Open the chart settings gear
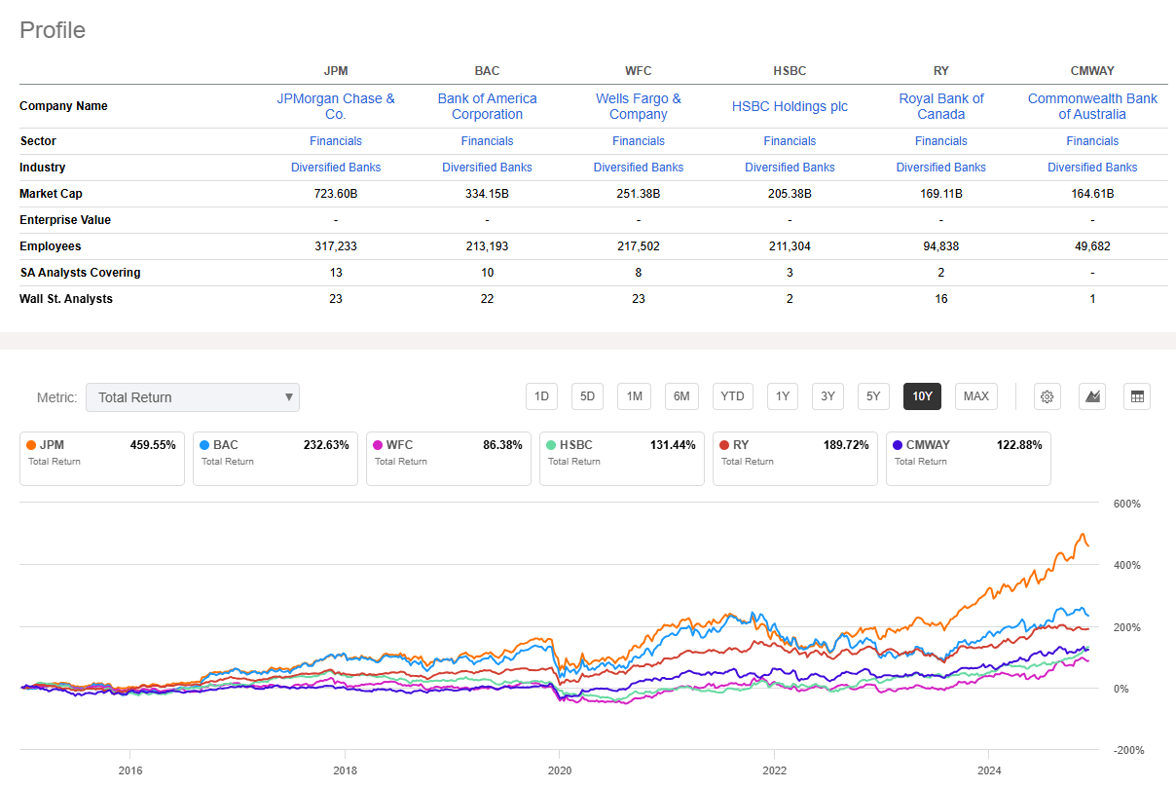1176x788 pixels. tap(1047, 396)
